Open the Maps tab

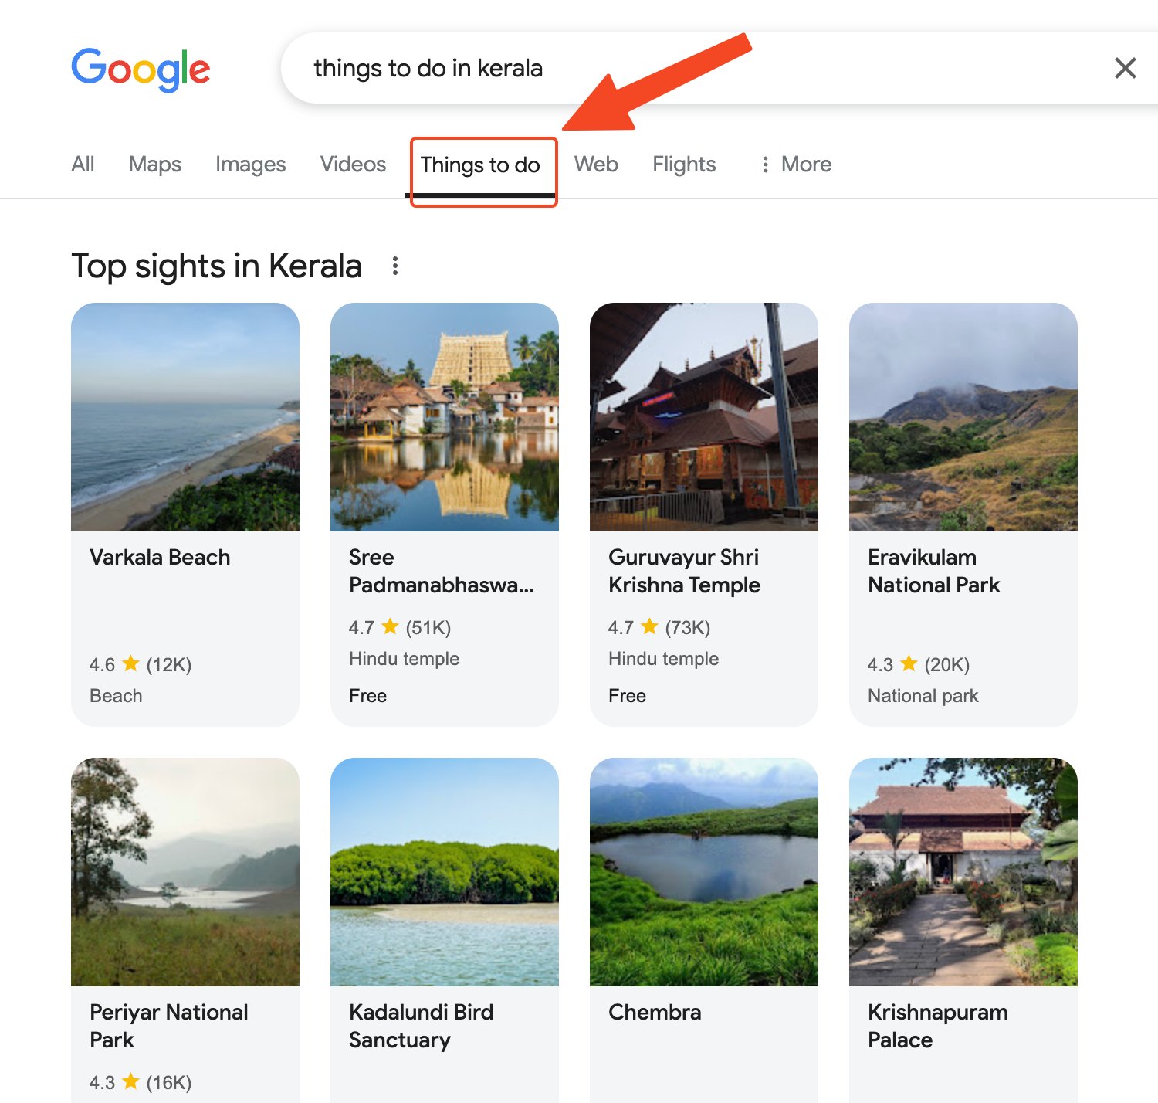(154, 164)
